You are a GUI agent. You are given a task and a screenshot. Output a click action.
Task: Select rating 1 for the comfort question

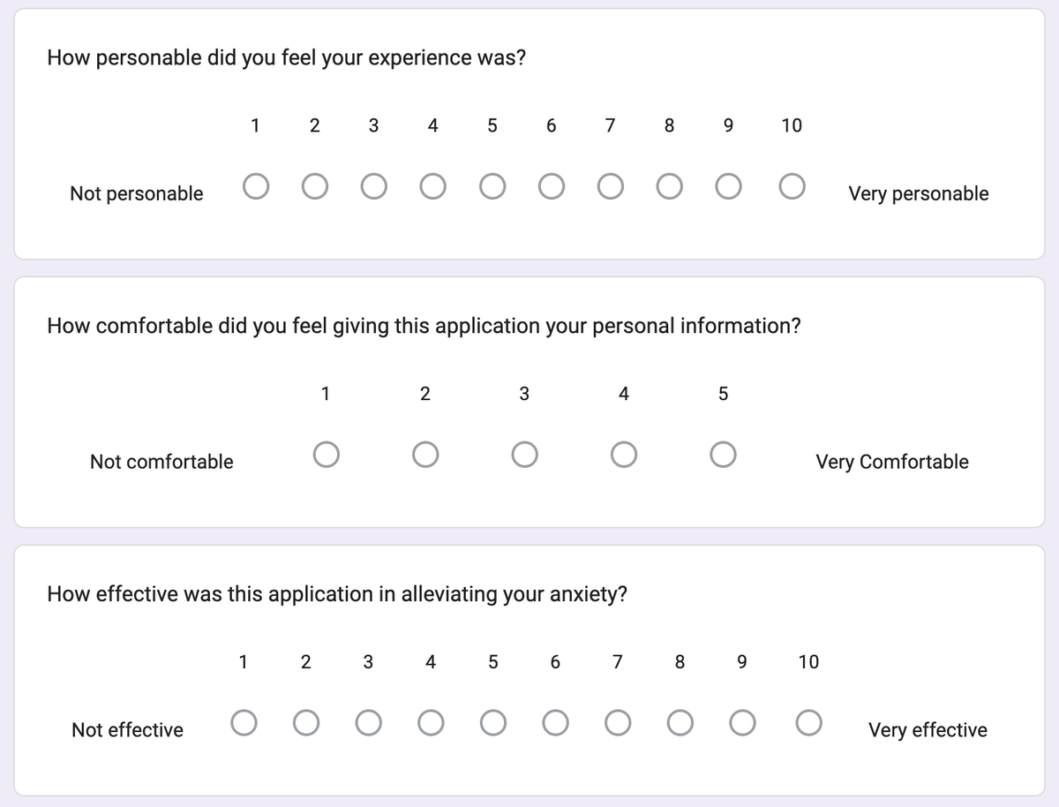(326, 454)
